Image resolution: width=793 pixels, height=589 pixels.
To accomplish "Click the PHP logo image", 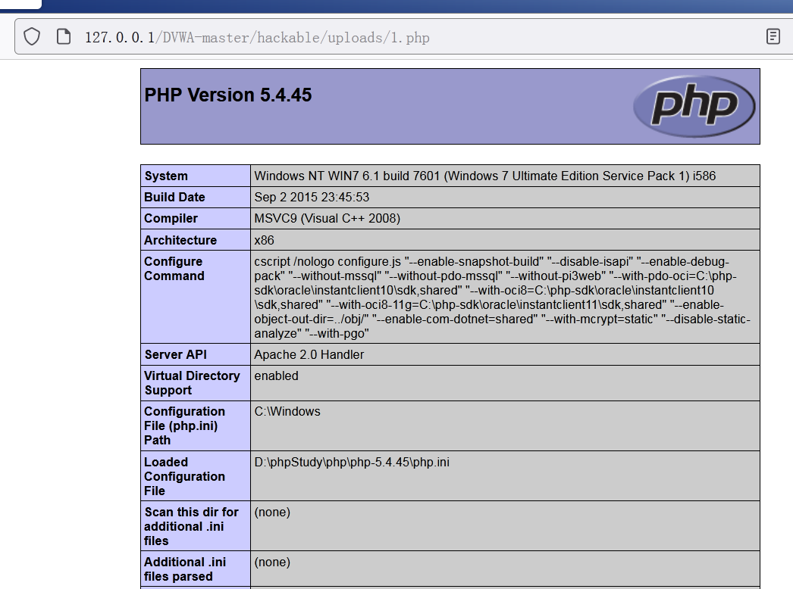I will (694, 106).
